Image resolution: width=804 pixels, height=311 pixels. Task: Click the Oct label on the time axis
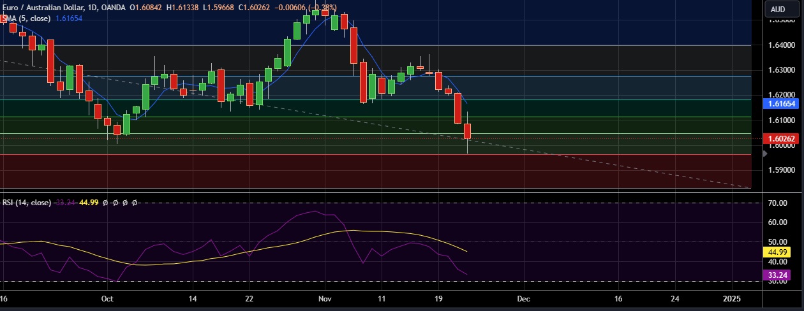[107, 298]
